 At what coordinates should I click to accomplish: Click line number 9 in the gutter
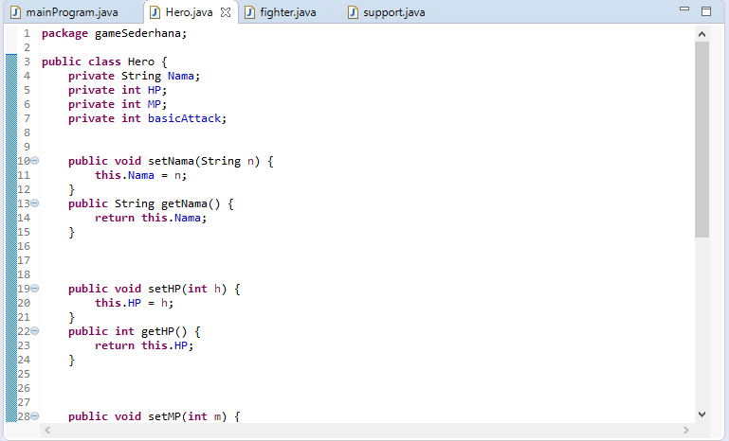click(27, 147)
